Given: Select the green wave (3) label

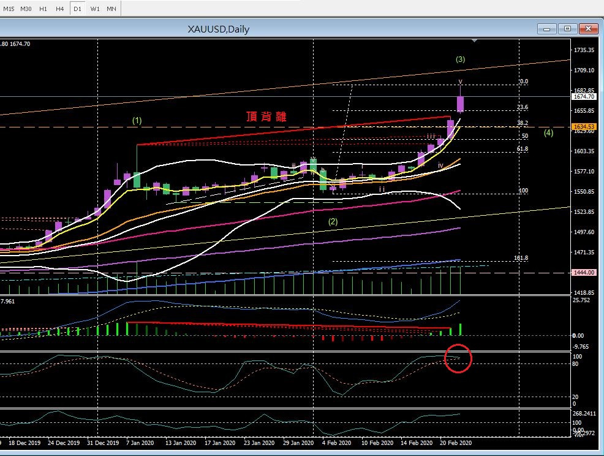Looking at the screenshot, I should pos(460,59).
